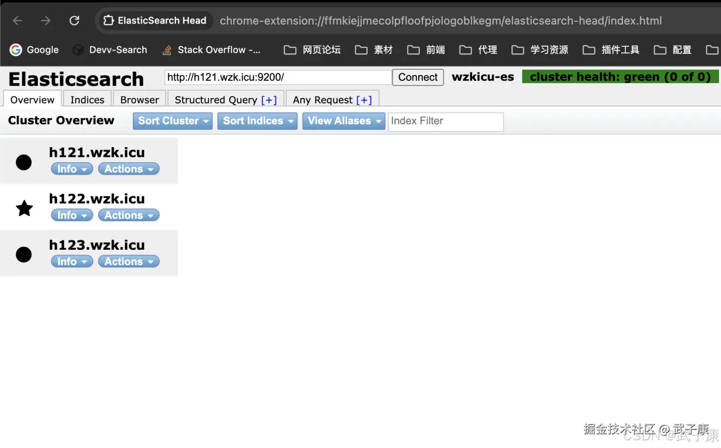Open the 插件工具 bookmark folder
Image resolution: width=721 pixels, height=448 pixels.
pyautogui.click(x=611, y=50)
